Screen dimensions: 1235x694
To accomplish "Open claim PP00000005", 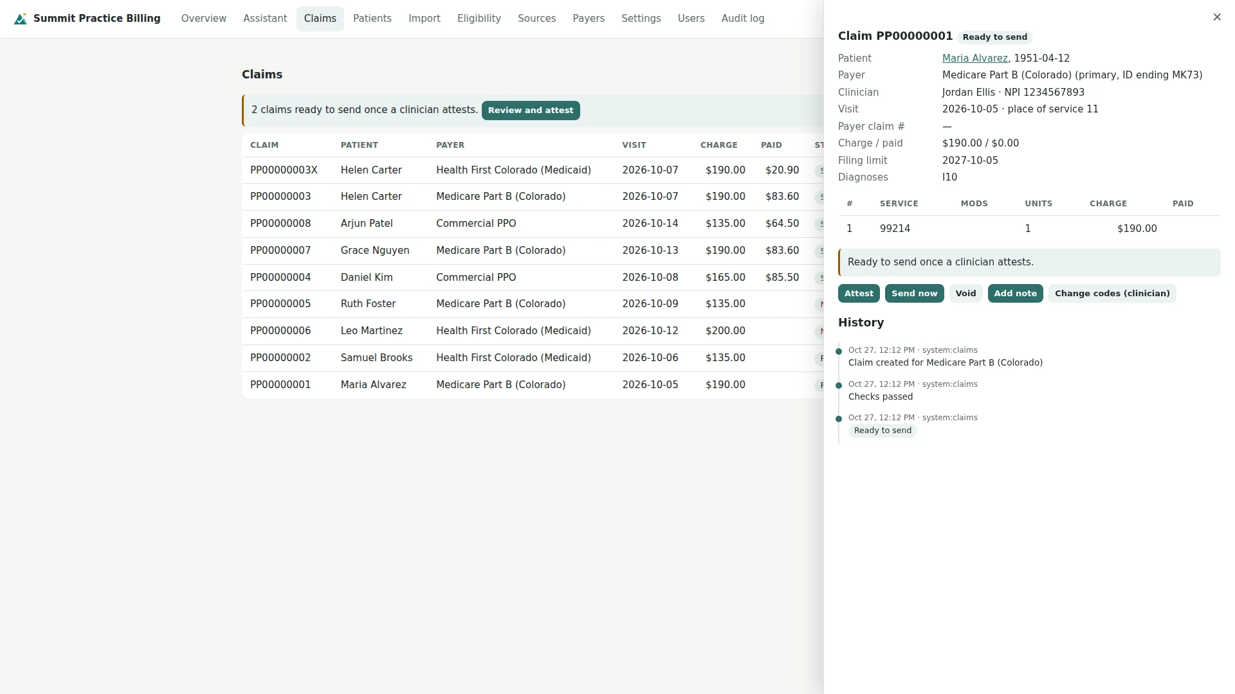I will (x=533, y=304).
